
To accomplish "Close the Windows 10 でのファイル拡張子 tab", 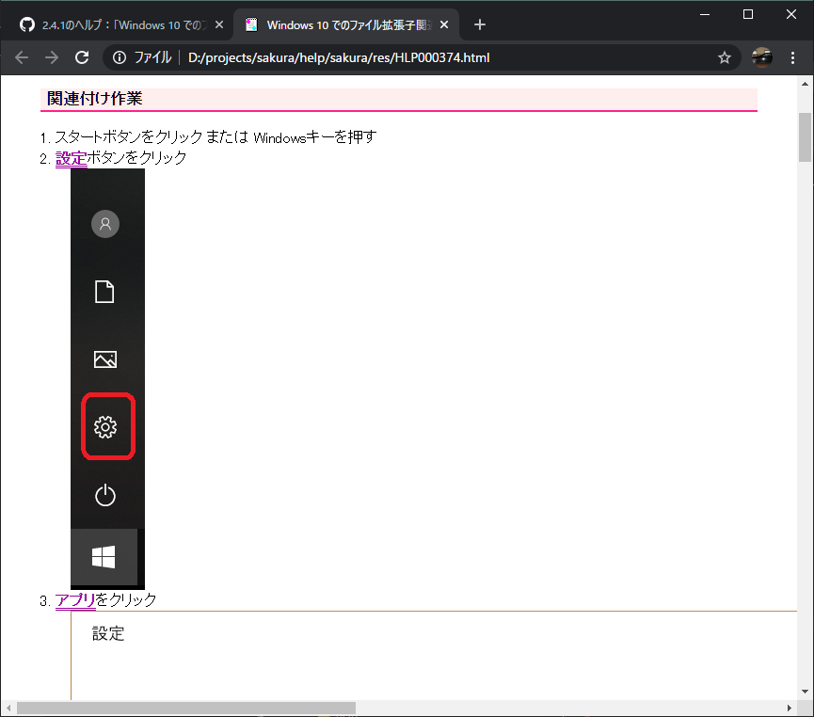I will (x=444, y=24).
